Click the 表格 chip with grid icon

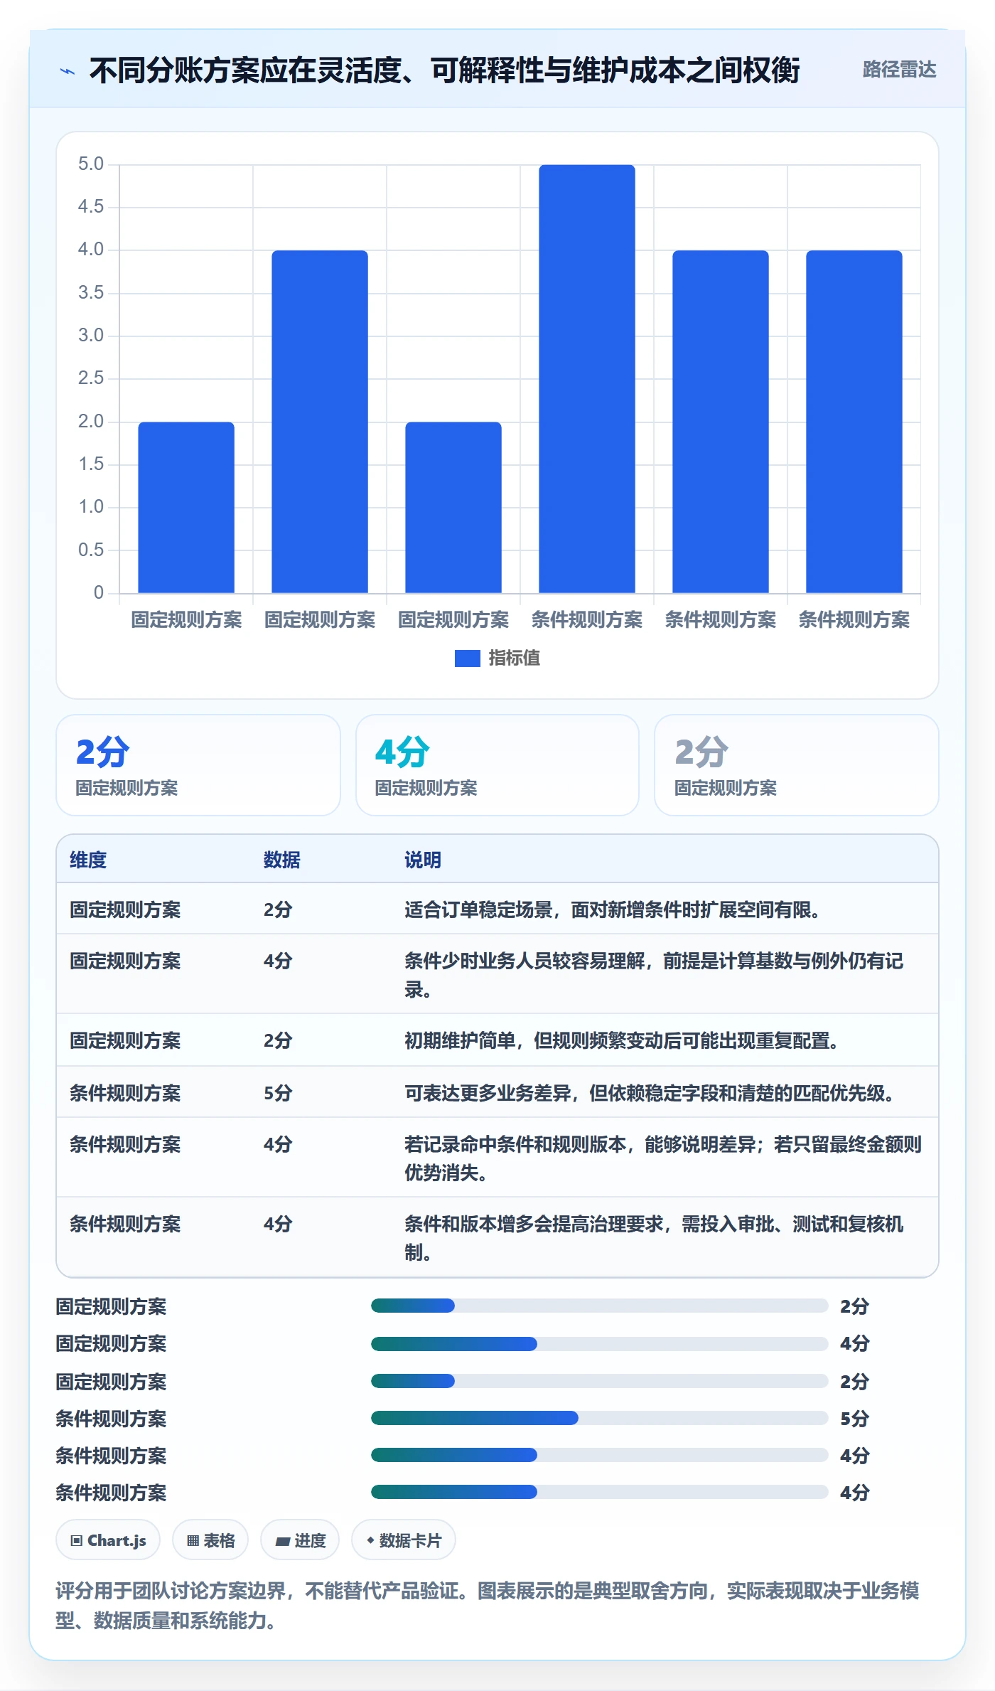[x=210, y=1540]
